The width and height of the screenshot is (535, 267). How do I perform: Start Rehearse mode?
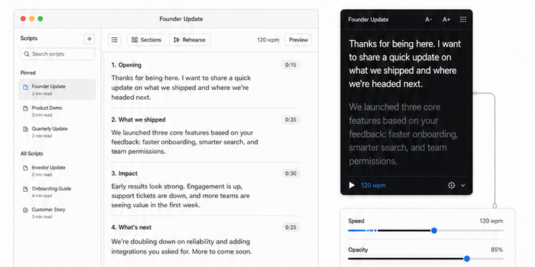click(x=189, y=40)
